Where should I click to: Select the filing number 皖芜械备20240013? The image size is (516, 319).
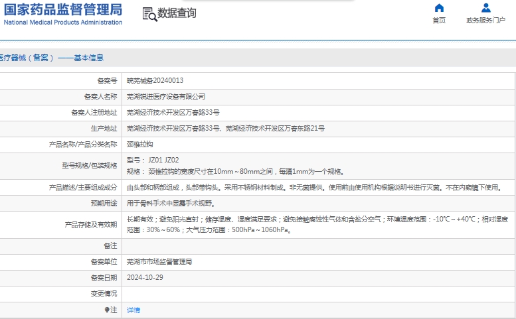coord(155,80)
